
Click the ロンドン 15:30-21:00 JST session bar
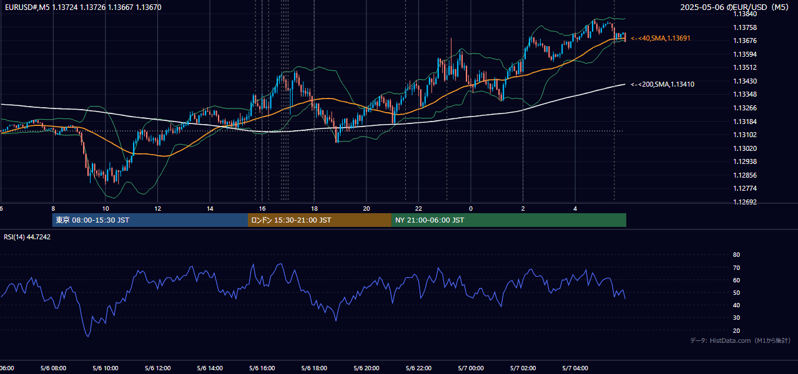[320, 220]
